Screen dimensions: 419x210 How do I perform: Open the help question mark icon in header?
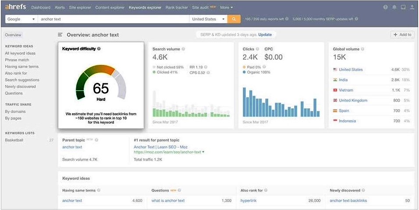tap(385, 7)
